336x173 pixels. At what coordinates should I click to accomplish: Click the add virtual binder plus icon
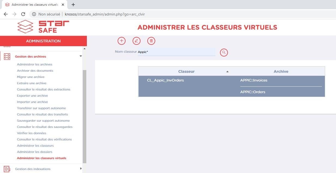121,41
